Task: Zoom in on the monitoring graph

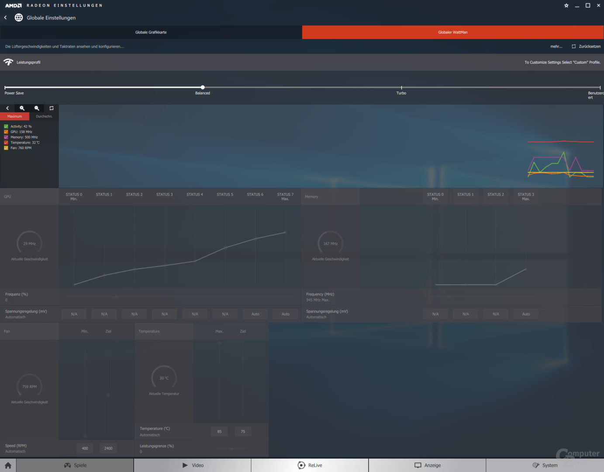Action: pos(22,108)
